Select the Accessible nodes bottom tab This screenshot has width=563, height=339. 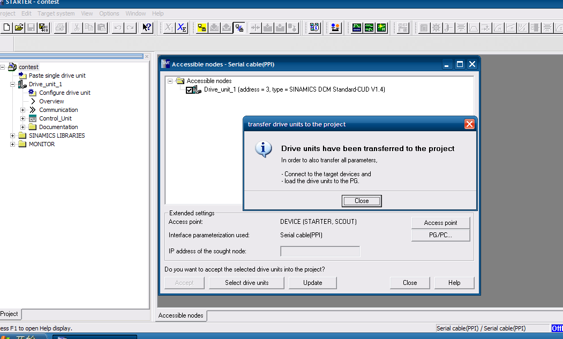pos(181,315)
